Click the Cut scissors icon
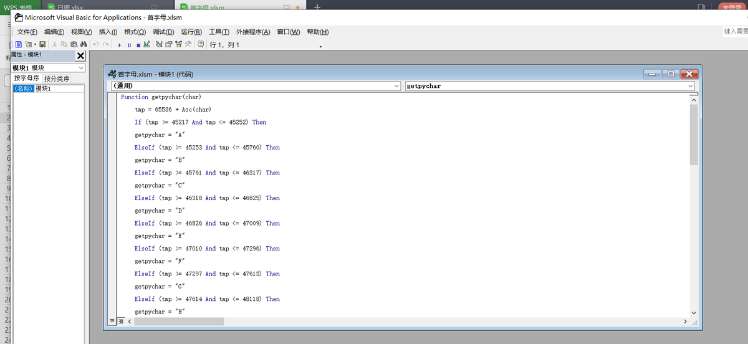 pyautogui.click(x=55, y=44)
